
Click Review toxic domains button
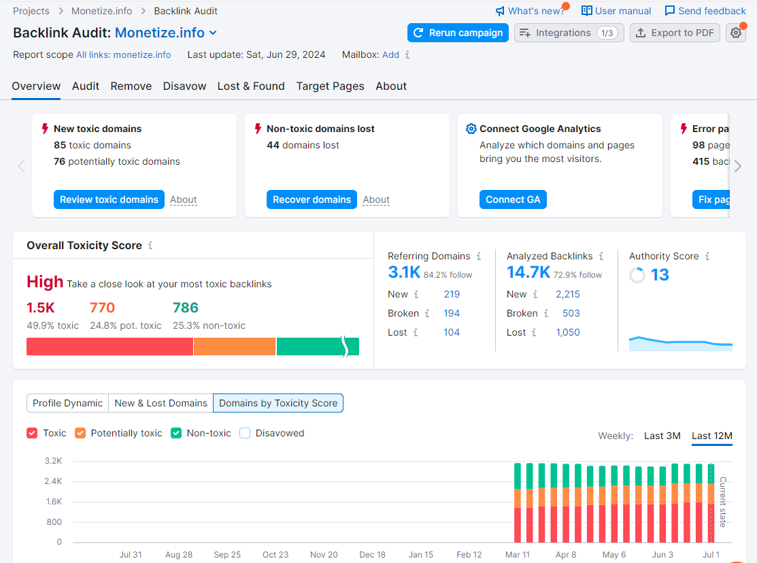pos(109,199)
